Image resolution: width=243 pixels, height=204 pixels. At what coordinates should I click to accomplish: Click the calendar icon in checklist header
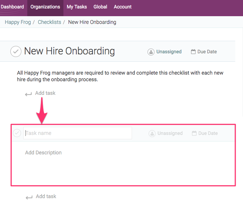coord(193,52)
